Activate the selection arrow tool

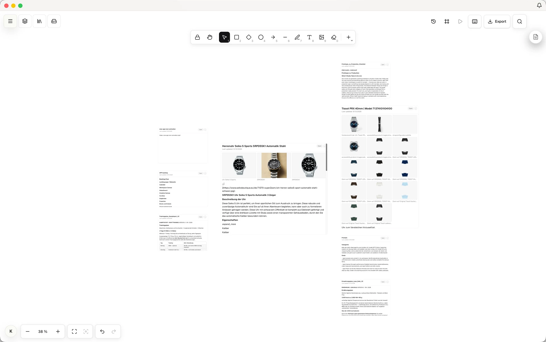(224, 37)
